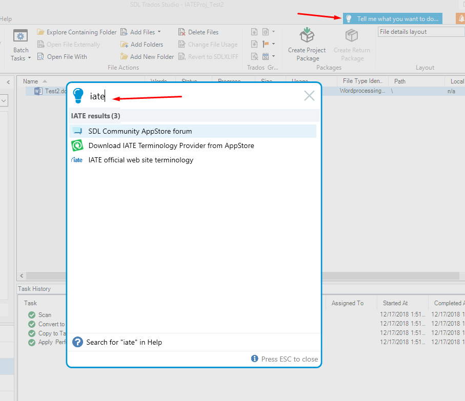
Task: Click the check-in document icon with up arrow
Action: (x=254, y=32)
